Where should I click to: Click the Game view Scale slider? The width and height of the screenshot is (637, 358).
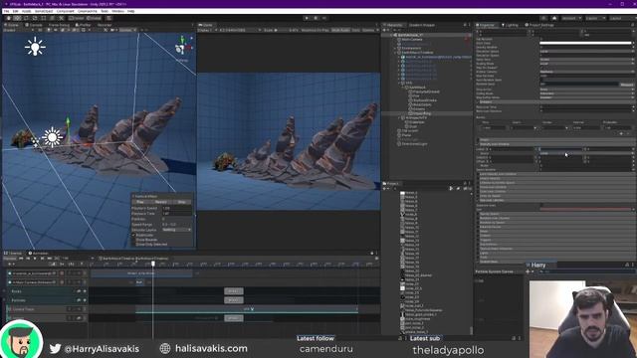point(283,30)
